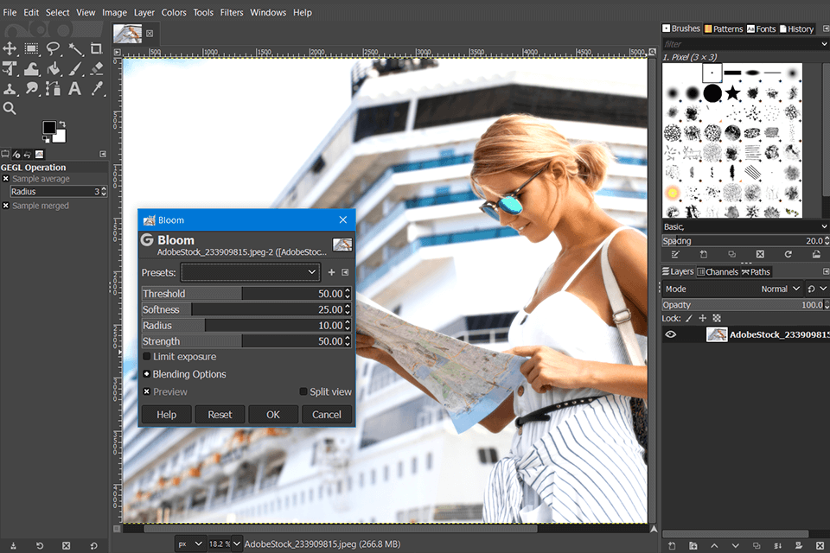Screen dimensions: 830x553
Task: Expand Blending Options section
Action: tap(147, 374)
